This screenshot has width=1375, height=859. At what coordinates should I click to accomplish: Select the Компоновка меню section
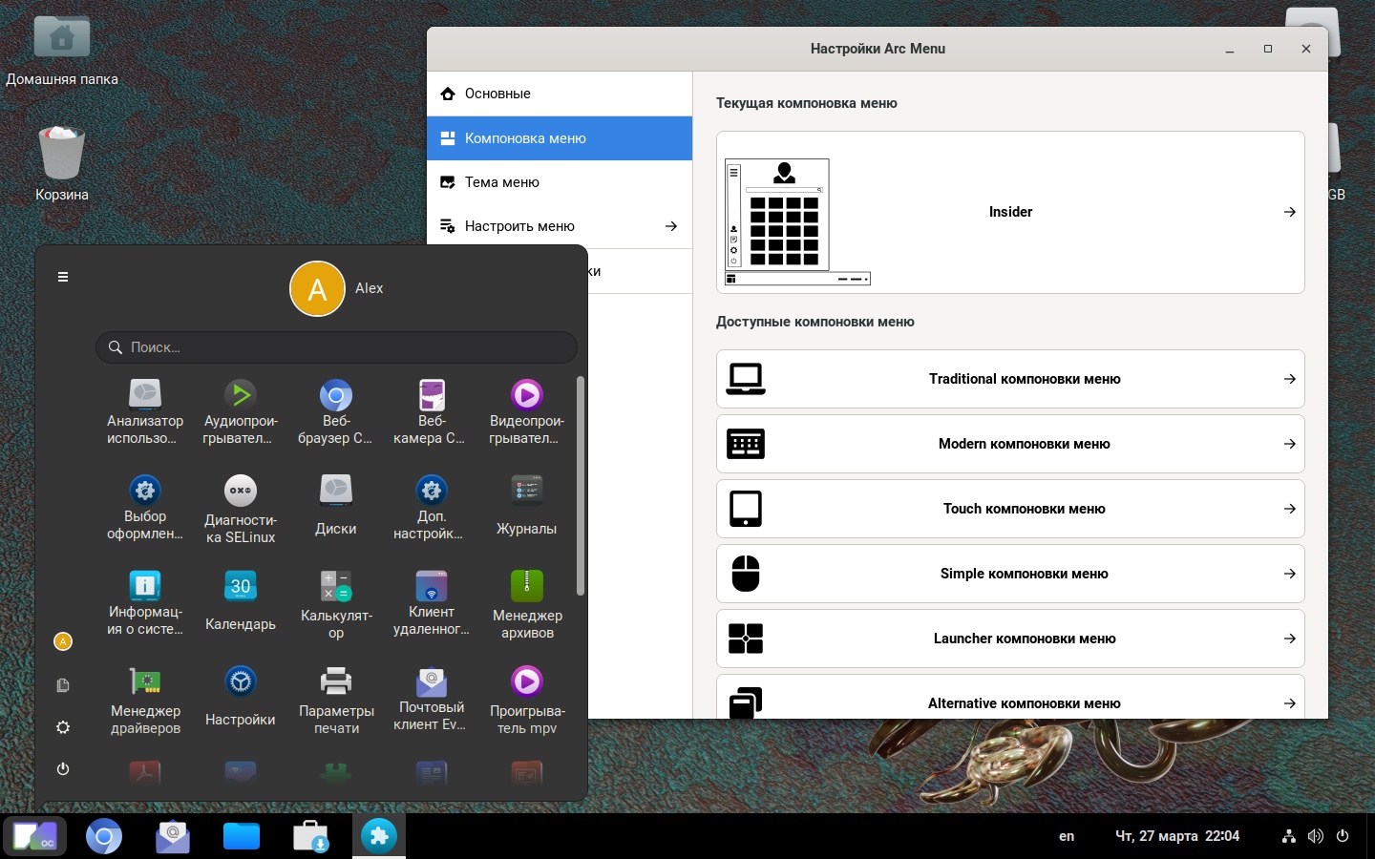point(560,138)
